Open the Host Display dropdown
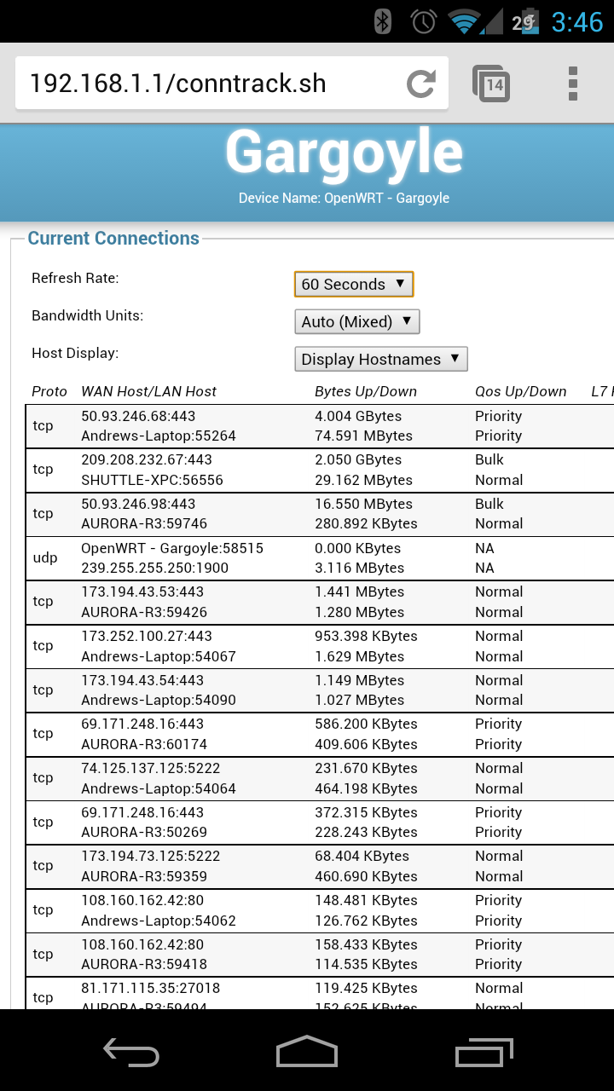Image resolution: width=614 pixels, height=1091 pixels. (381, 359)
